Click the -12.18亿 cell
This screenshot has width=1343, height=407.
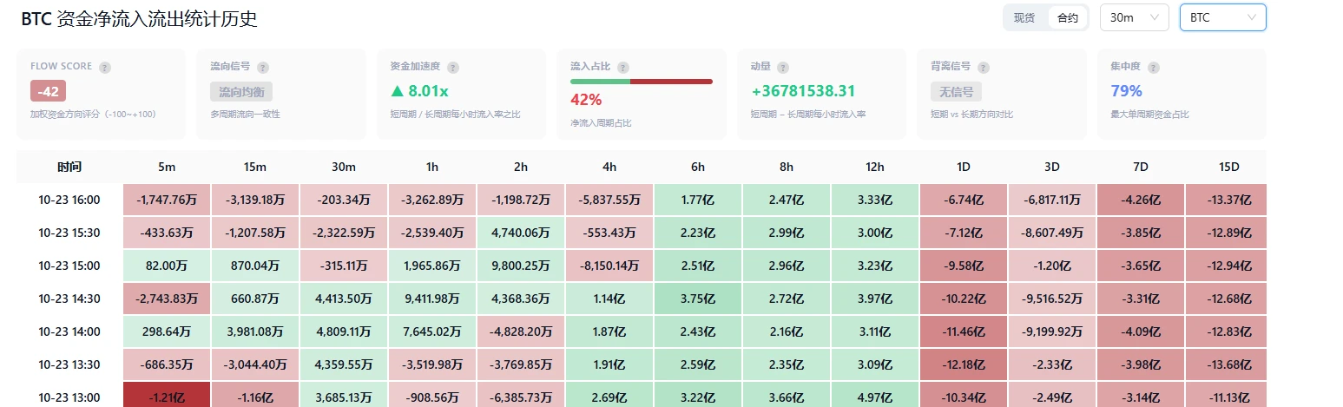coord(964,364)
